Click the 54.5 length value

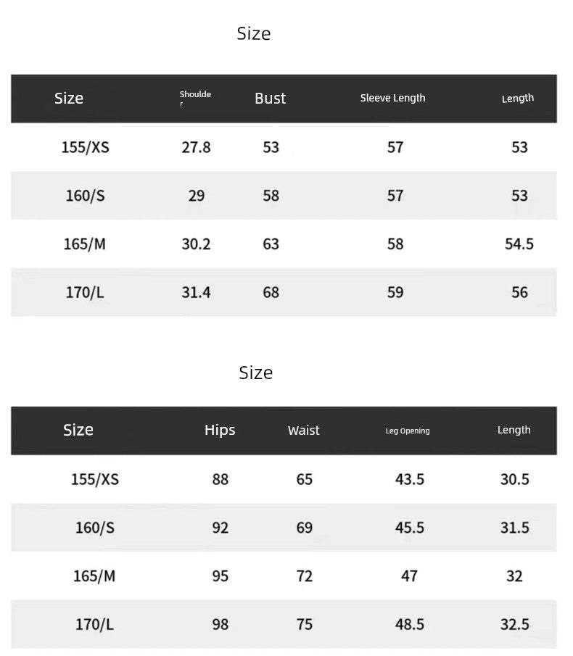519,244
